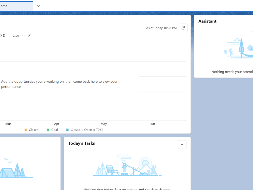Refresh the quarterly performance chart
Image resolution: width=253 pixels, height=190 pixels.
tap(183, 28)
